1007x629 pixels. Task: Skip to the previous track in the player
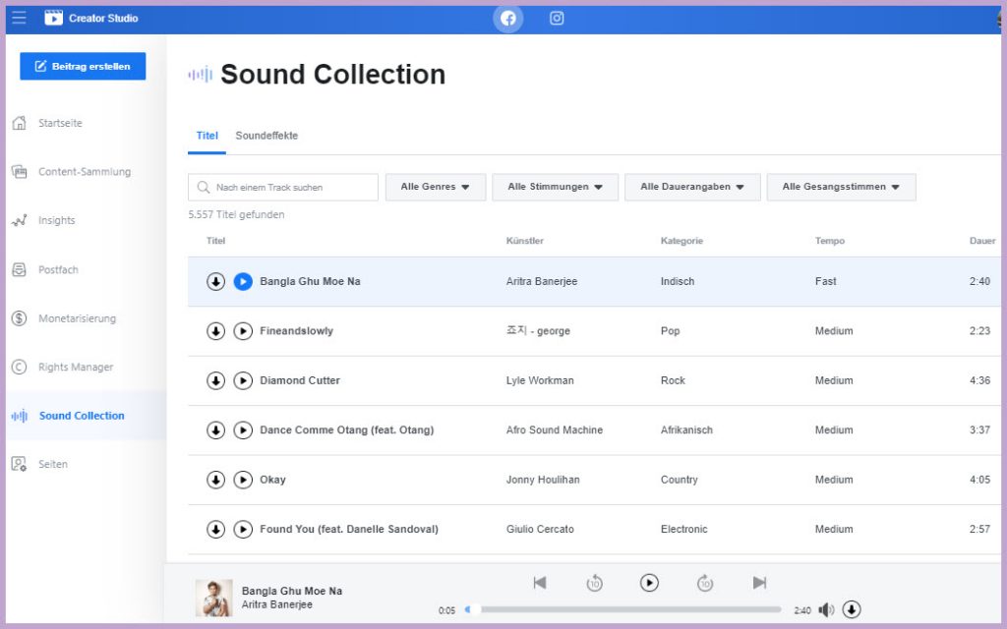tap(540, 582)
